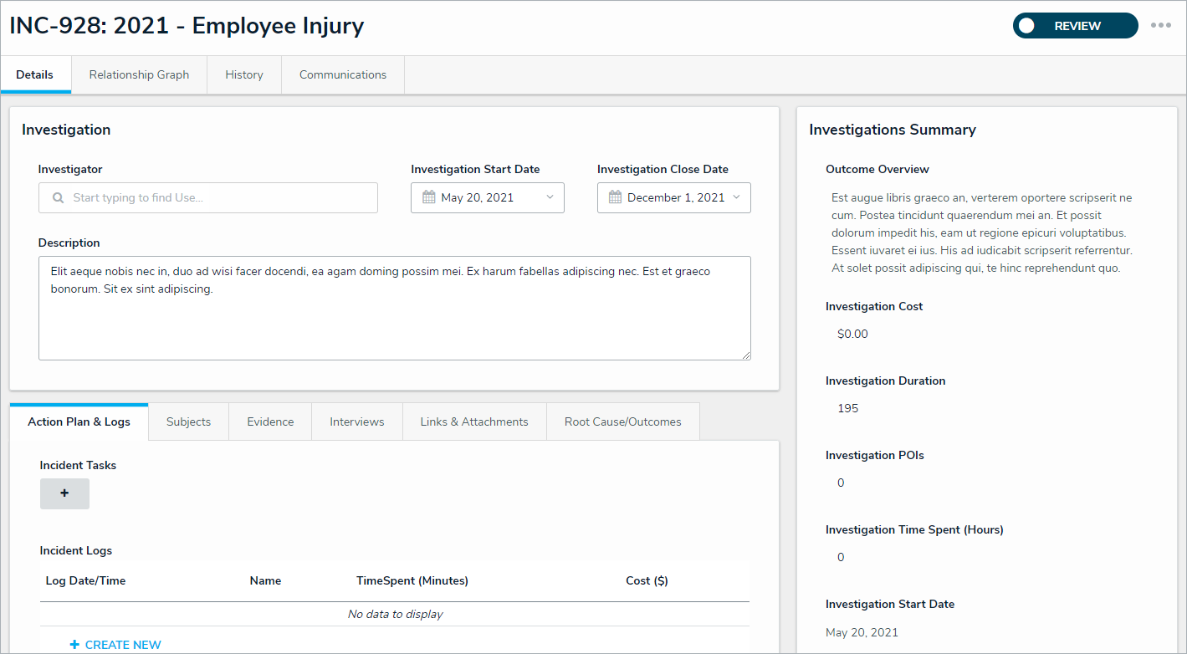The image size is (1187, 654).
Task: Click calendar icon for Investigation Close Date
Action: (x=615, y=198)
